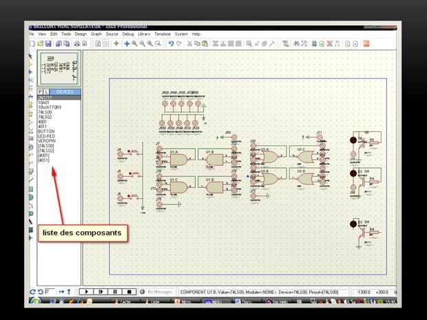The image size is (427, 320).
Task: Click the U1:A NAND gate on the schematic
Action: point(178,160)
